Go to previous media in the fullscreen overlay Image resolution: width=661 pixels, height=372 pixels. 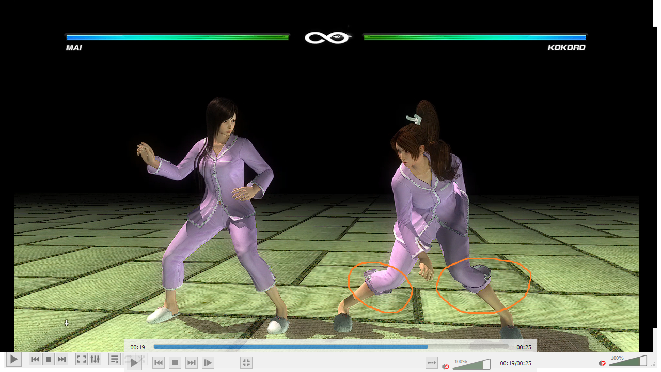pos(159,363)
